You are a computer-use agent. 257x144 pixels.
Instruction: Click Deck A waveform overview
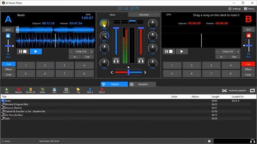55,30
